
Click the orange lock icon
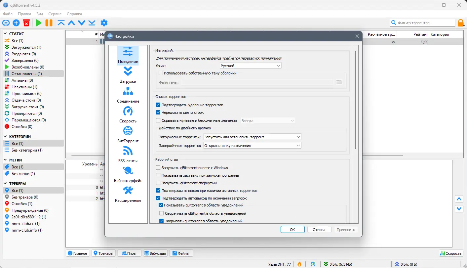point(461,23)
